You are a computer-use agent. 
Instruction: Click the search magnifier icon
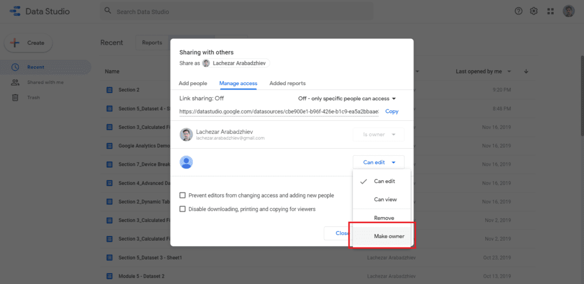tap(108, 11)
